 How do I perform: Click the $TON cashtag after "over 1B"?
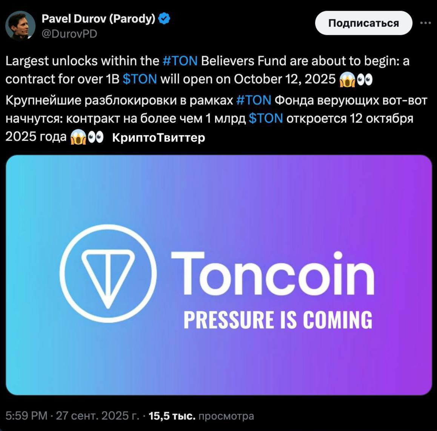click(x=140, y=79)
